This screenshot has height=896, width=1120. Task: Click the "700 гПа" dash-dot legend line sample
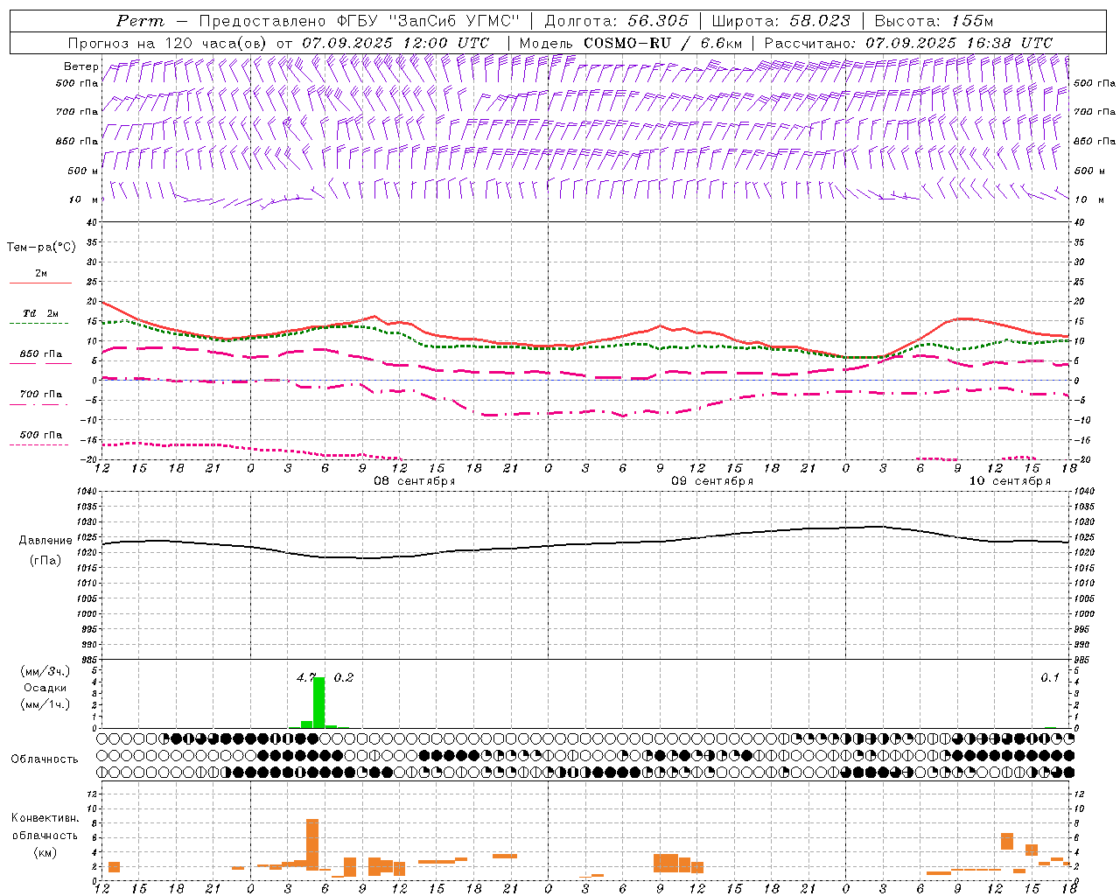[x=38, y=405]
